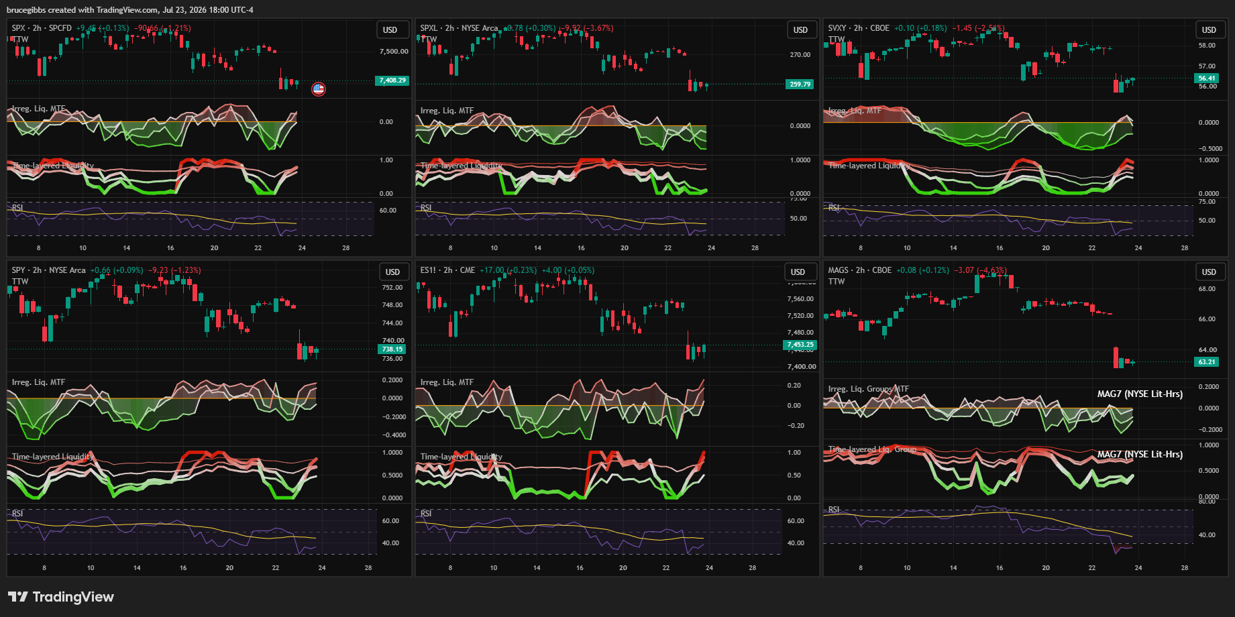The width and height of the screenshot is (1235, 617).
Task: Select 'Irreg. Liq. MTF' legend on the SPXL chart
Action: pyautogui.click(x=447, y=111)
